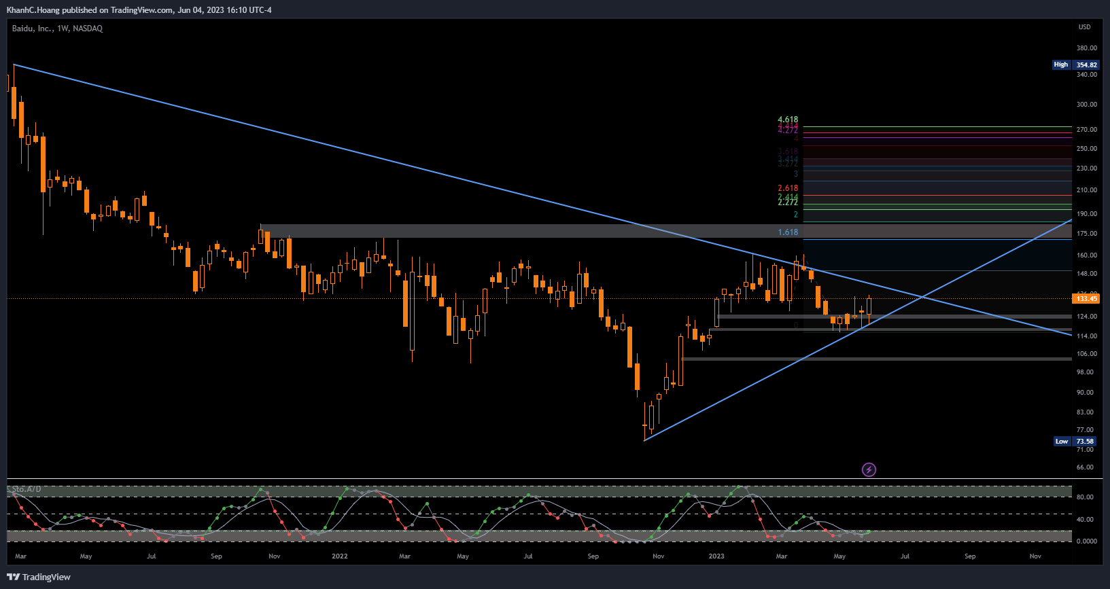
Task: Click the 230.00 price axis label
Action: click(1087, 168)
